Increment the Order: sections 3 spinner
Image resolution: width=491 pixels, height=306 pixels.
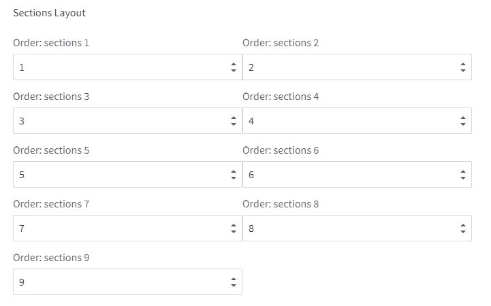(x=234, y=118)
